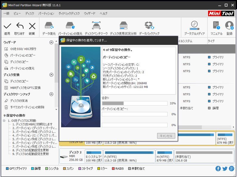Image resolution: width=237 pixels, height=177 pixels.
Task: Open the ウィザード menu
Action: point(90,13)
